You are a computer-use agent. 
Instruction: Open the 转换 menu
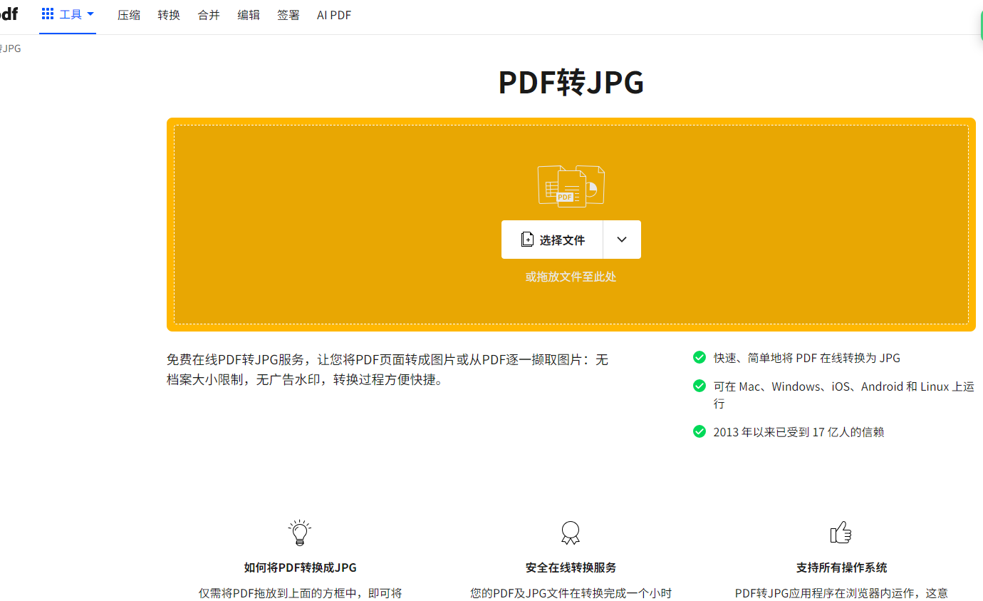[x=169, y=15]
